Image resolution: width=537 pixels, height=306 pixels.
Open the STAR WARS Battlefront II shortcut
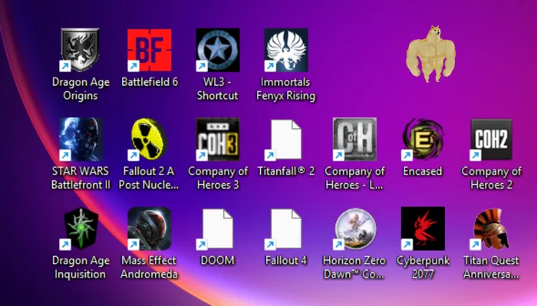pyautogui.click(x=81, y=140)
